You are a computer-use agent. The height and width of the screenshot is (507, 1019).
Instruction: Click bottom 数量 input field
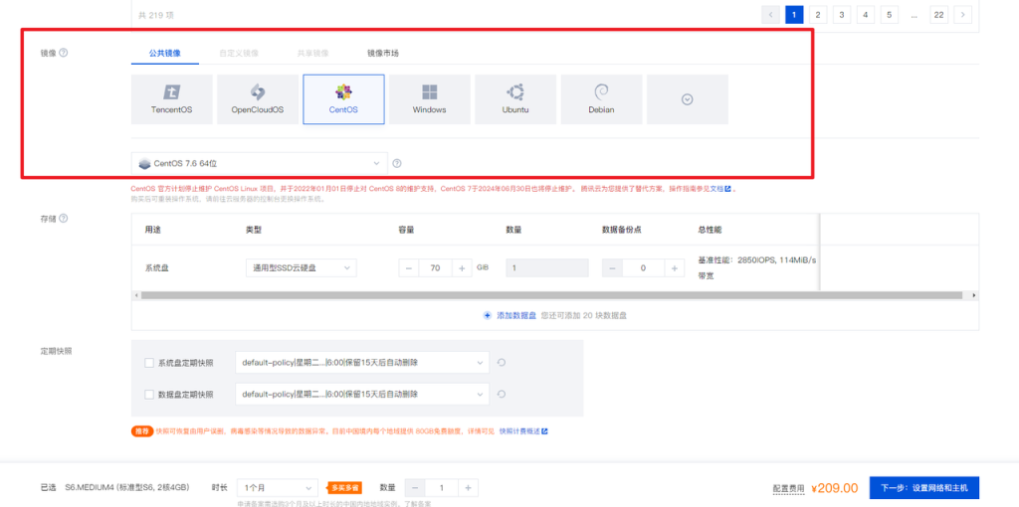coord(441,487)
